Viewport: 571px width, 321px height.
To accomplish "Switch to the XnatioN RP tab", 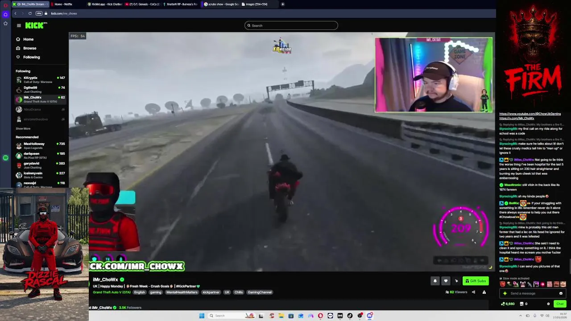I will pos(181,4).
